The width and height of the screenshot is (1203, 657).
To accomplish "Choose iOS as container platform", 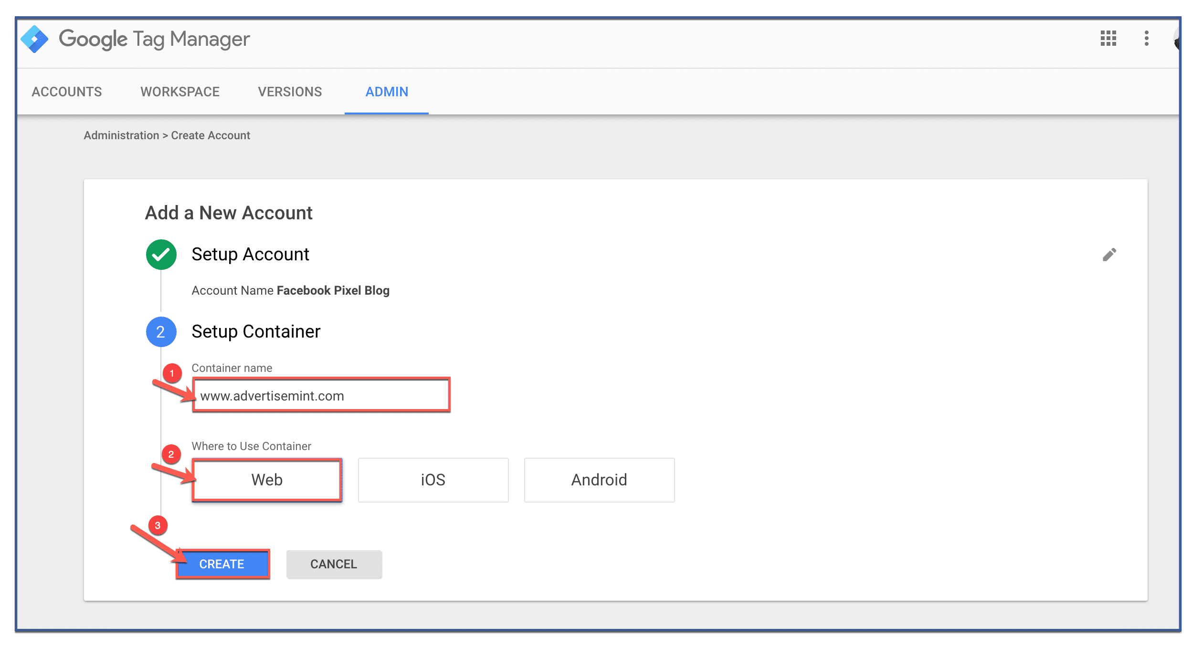I will pyautogui.click(x=433, y=480).
